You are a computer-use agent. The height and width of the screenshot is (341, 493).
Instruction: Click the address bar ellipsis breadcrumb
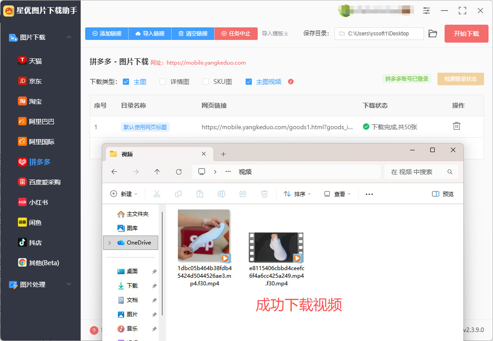[x=228, y=171]
